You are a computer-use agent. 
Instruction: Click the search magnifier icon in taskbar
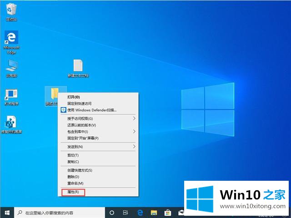[20, 213]
